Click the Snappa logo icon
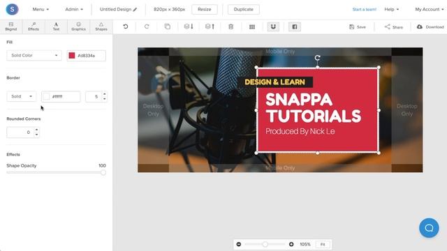 [x=12, y=9]
